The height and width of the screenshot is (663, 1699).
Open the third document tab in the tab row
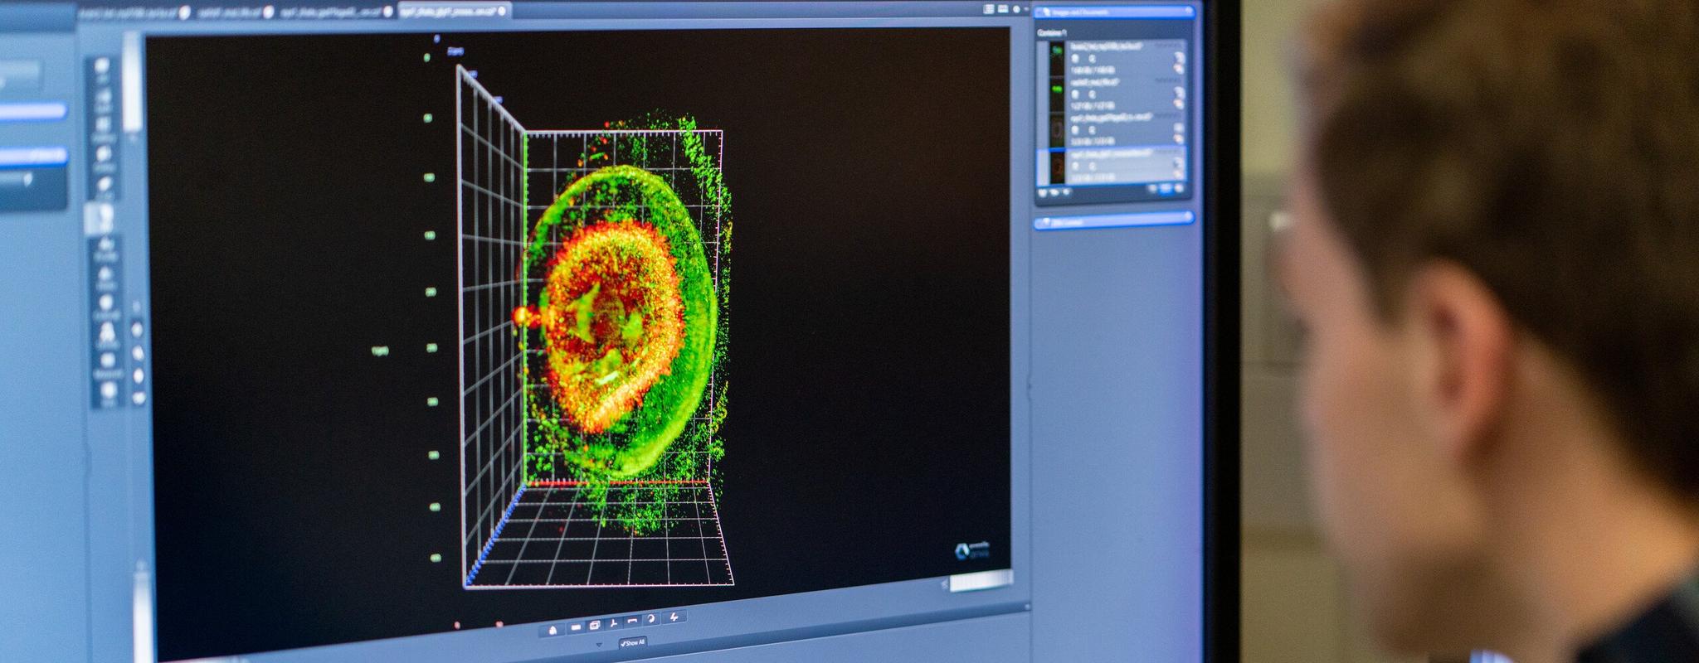tap(337, 12)
